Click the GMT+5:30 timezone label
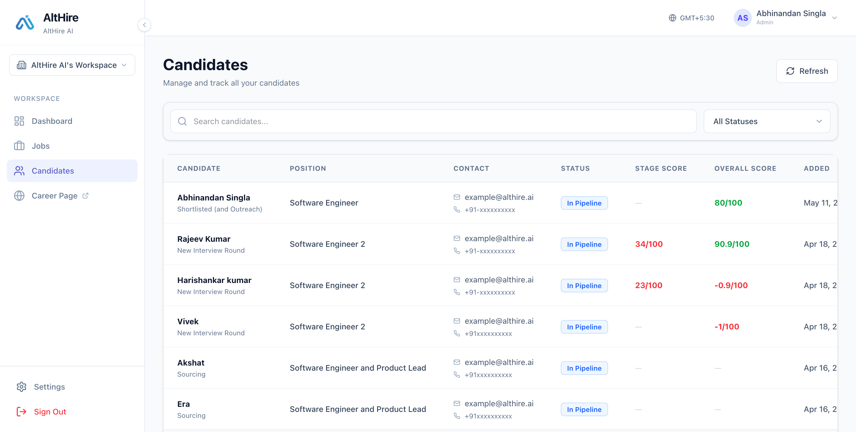 [x=697, y=18]
